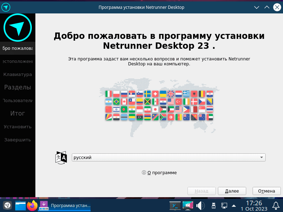Expand the hidden system tray icons arrow
The height and width of the screenshot is (212, 283).
click(233, 205)
